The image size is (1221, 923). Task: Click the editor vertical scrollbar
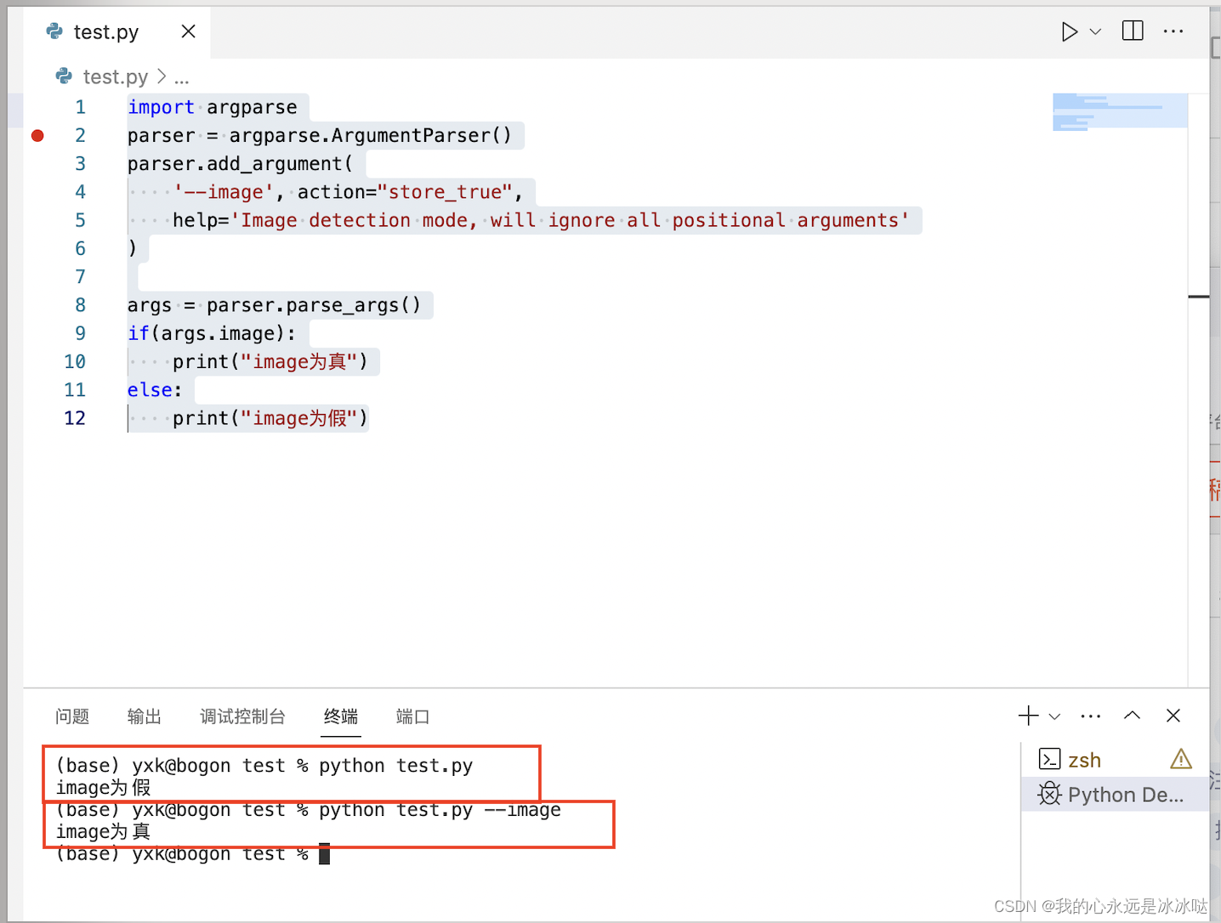(1199, 297)
